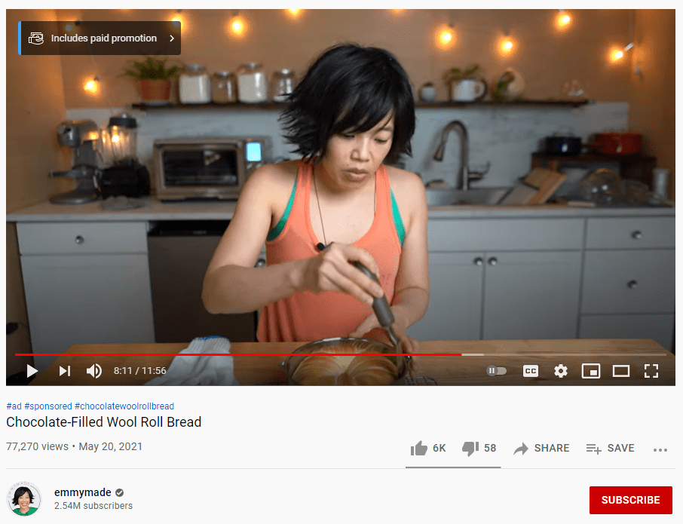Mute the video volume
This screenshot has width=683, height=524.
(x=94, y=371)
